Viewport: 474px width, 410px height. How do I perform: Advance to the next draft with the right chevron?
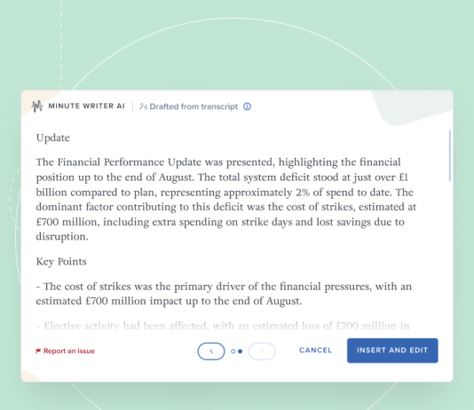pos(262,351)
